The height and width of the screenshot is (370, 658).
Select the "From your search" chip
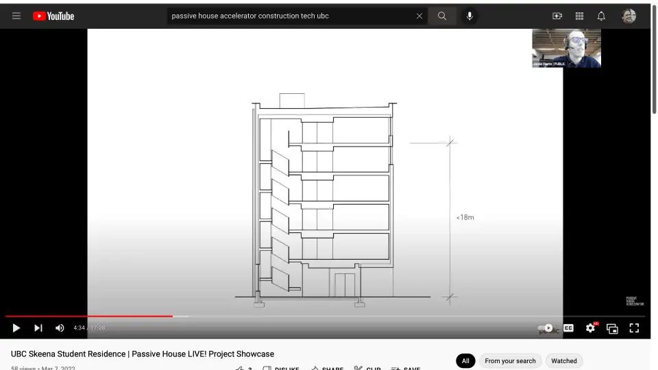tap(510, 361)
